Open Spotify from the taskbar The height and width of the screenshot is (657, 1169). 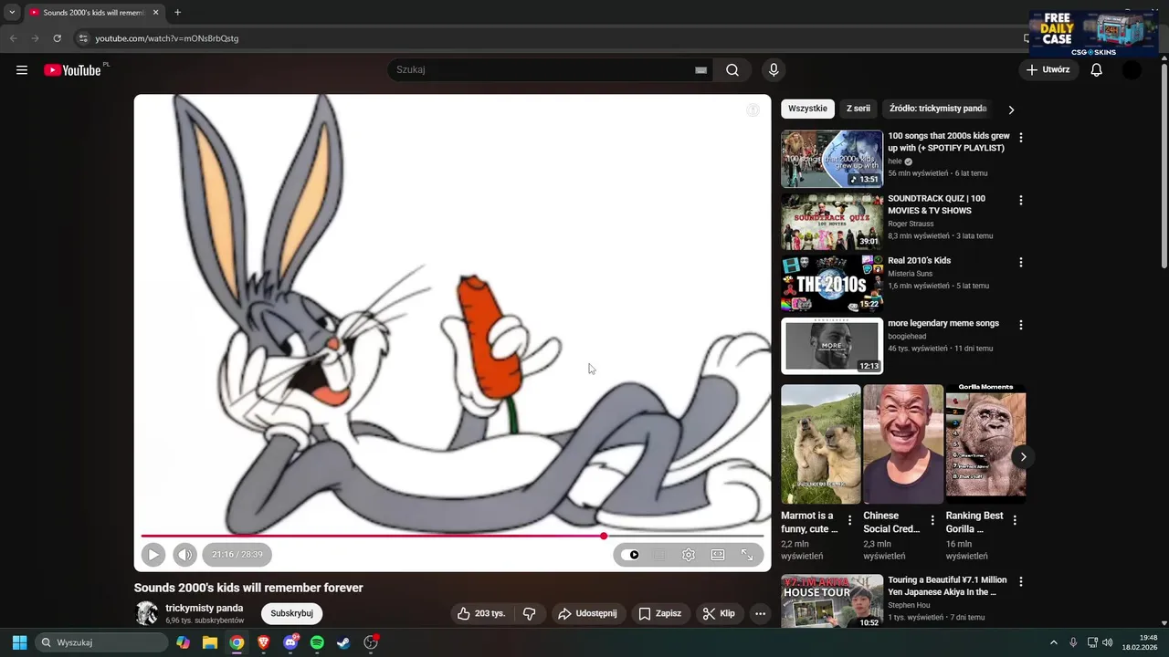click(317, 642)
